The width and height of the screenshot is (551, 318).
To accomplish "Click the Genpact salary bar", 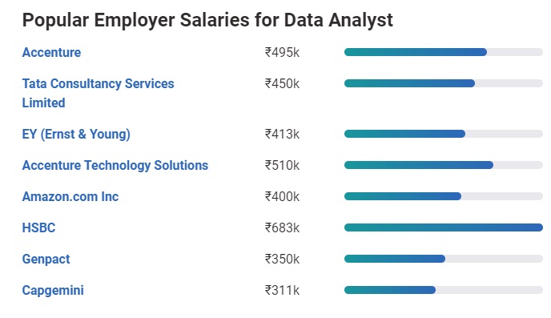I will 444,259.
